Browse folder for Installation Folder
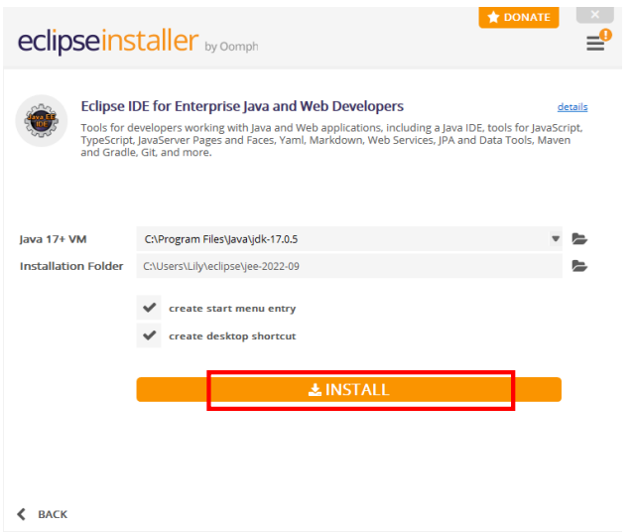637x532 pixels. point(579,266)
